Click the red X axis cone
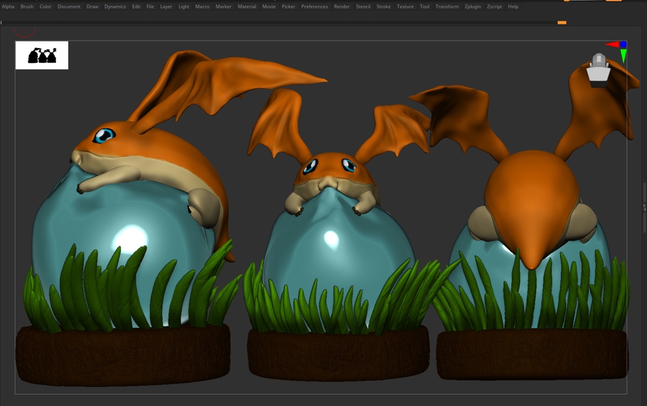Viewport: 647px width, 406px height. [612, 44]
